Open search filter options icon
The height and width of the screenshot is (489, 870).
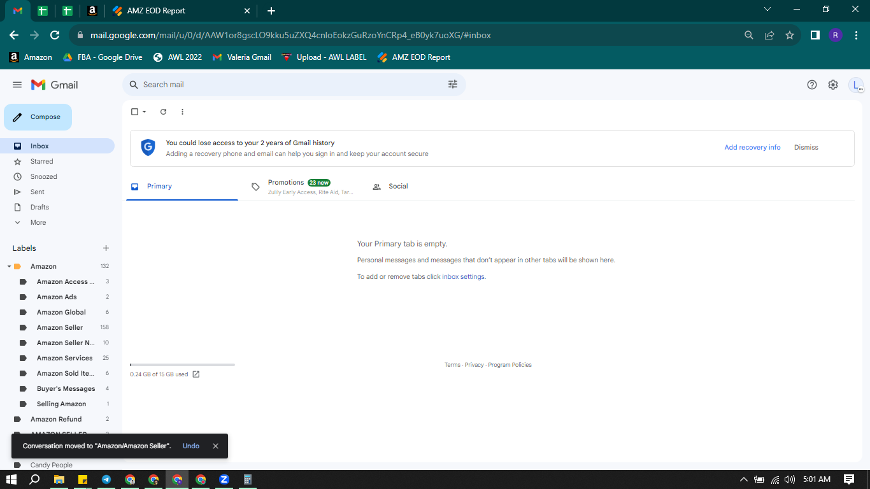click(x=453, y=85)
